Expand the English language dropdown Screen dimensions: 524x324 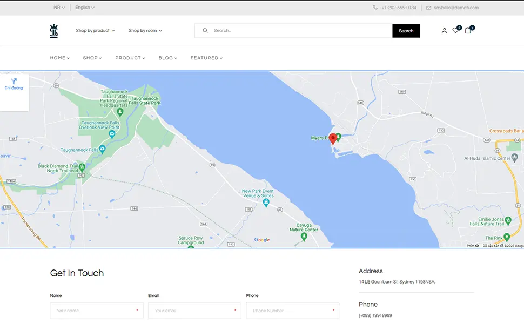point(84,8)
